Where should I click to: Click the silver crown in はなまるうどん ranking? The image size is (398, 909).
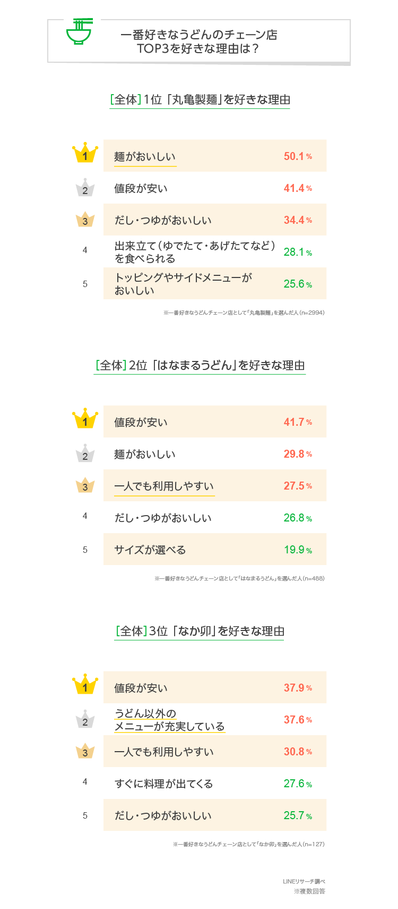[x=85, y=453]
